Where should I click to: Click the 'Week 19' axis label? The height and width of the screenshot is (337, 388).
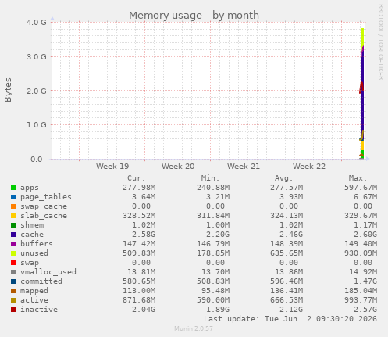112,167
